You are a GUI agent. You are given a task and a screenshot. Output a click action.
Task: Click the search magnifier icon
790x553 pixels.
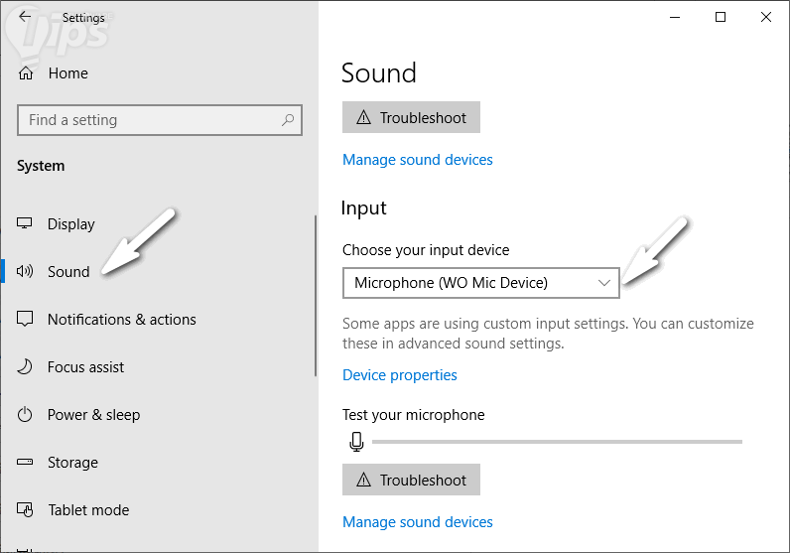click(x=288, y=120)
